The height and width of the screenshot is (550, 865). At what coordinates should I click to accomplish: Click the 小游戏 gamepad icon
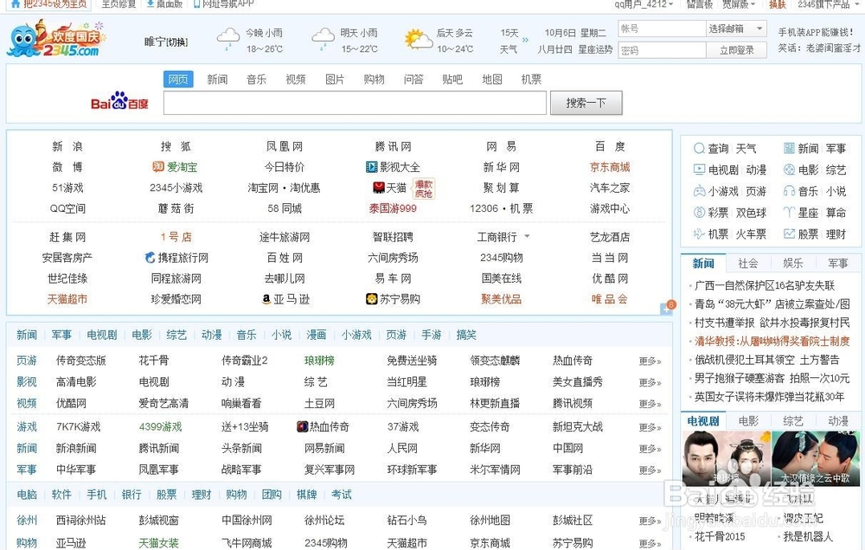coord(699,191)
